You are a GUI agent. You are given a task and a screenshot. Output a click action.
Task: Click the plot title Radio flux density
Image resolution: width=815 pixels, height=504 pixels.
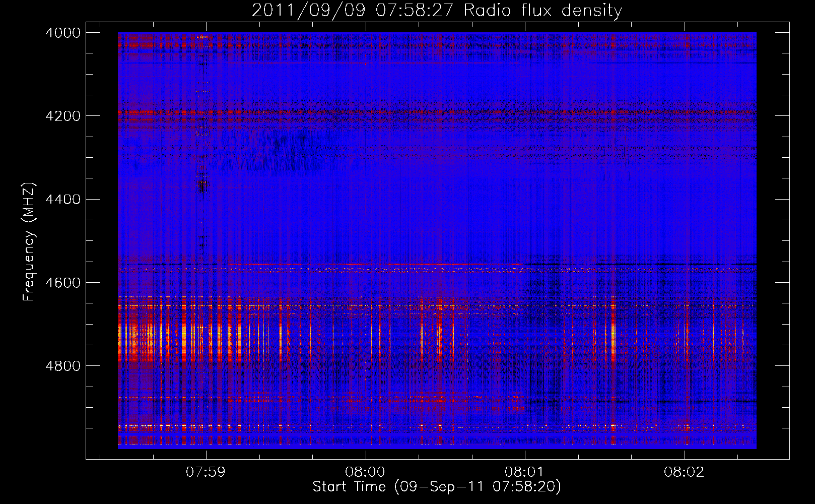[542, 10]
